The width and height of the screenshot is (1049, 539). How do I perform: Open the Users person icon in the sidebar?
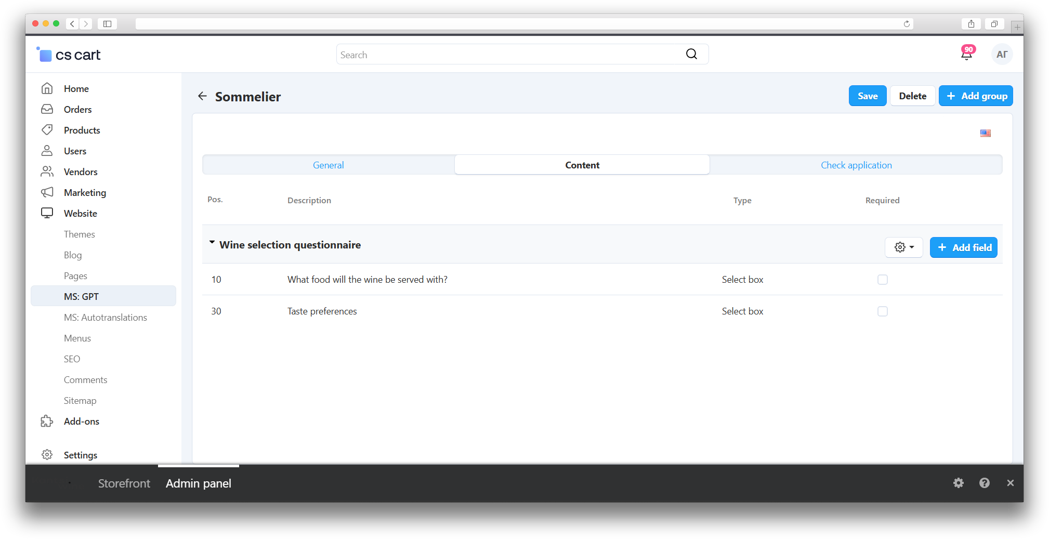[x=47, y=151]
